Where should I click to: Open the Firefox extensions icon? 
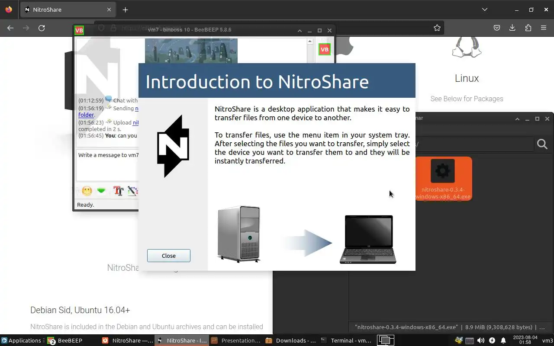[528, 28]
